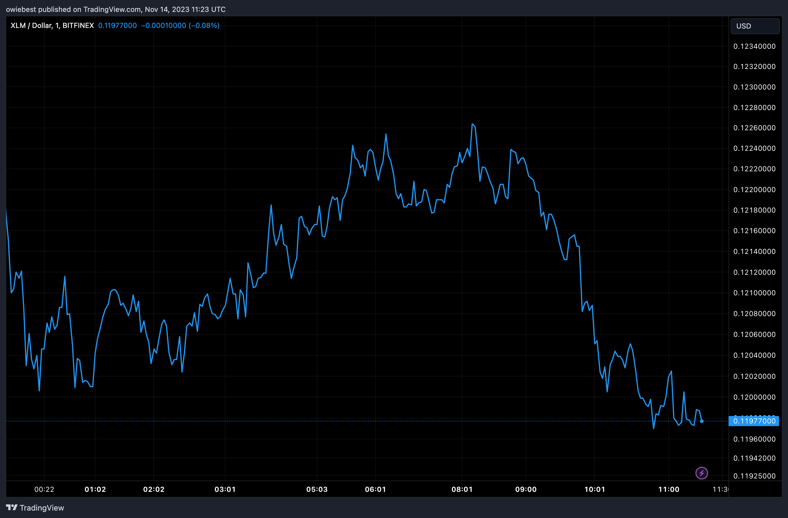Click the owiebest published header text

click(x=116, y=9)
